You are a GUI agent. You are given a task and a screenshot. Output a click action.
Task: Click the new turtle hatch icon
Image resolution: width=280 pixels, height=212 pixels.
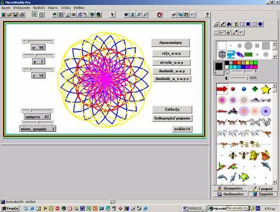point(55,14)
